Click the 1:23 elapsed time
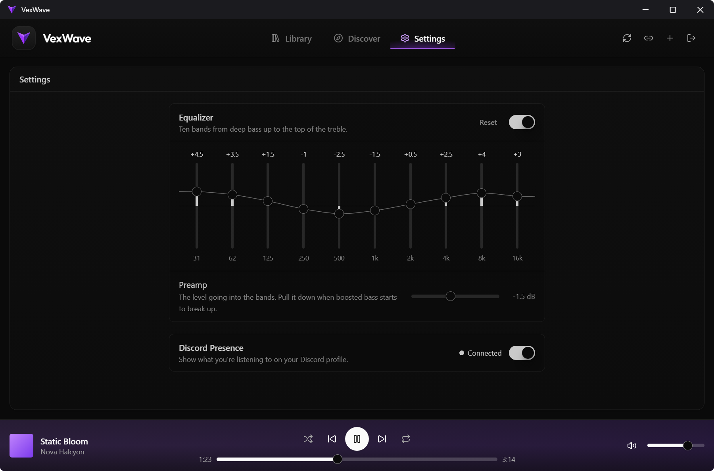This screenshot has width=714, height=471. pos(205,460)
